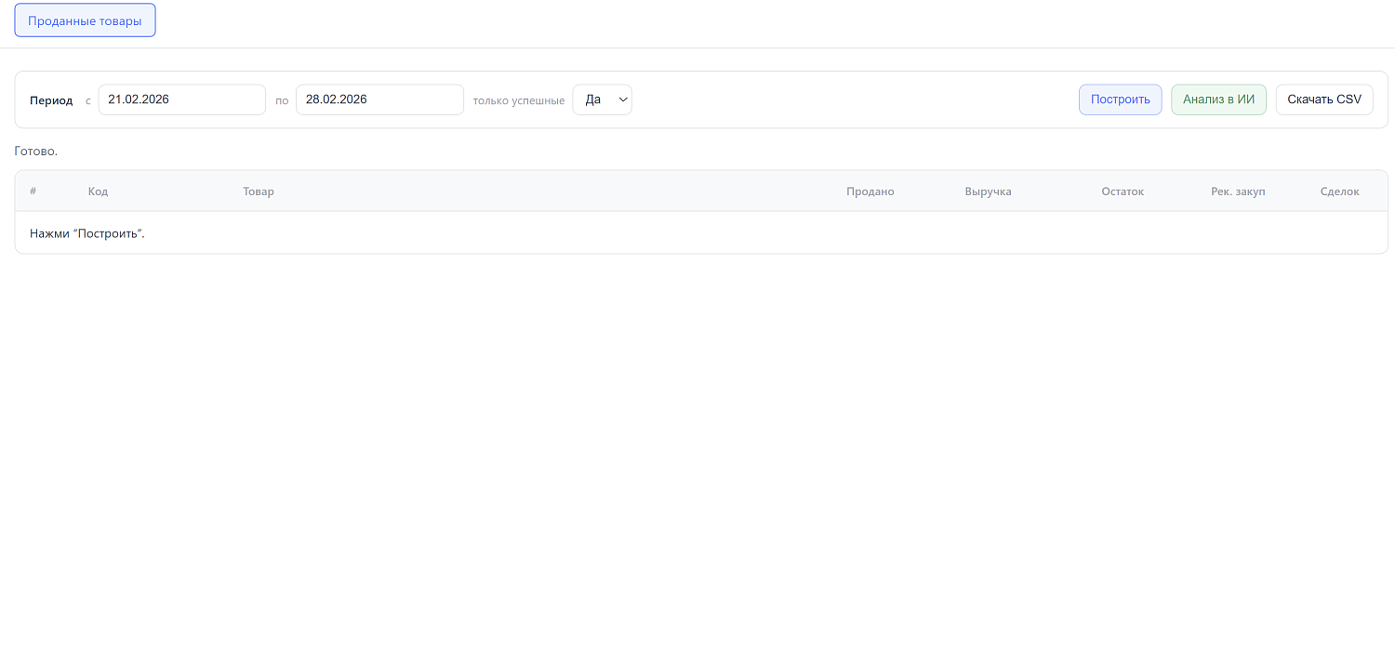Click the Период label

point(51,100)
